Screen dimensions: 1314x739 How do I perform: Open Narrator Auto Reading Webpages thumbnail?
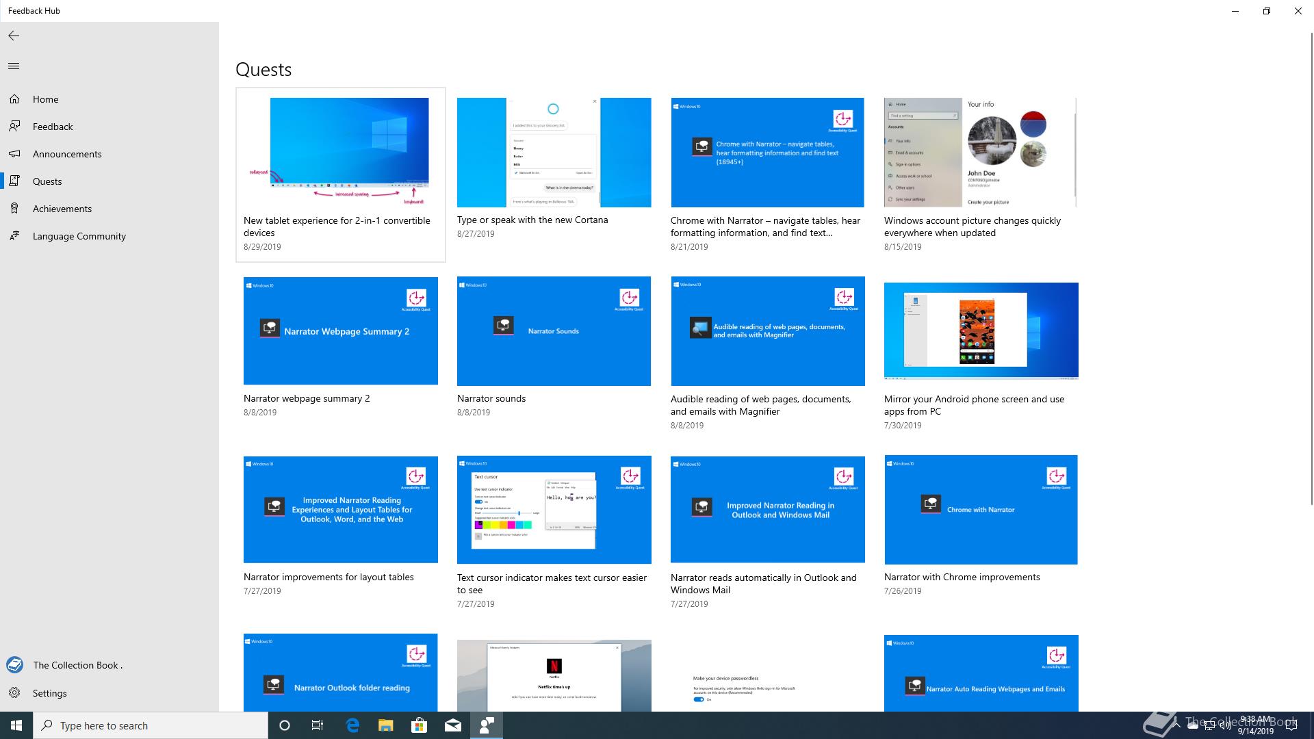click(x=981, y=673)
